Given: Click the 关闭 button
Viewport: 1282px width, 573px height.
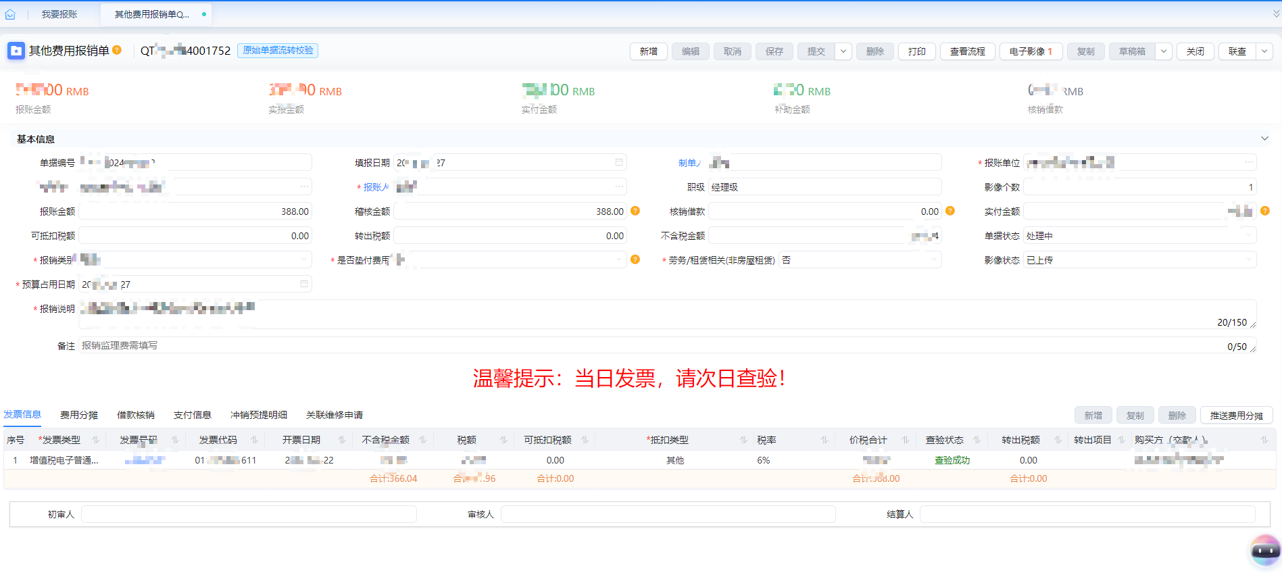Looking at the screenshot, I should coord(1195,51).
